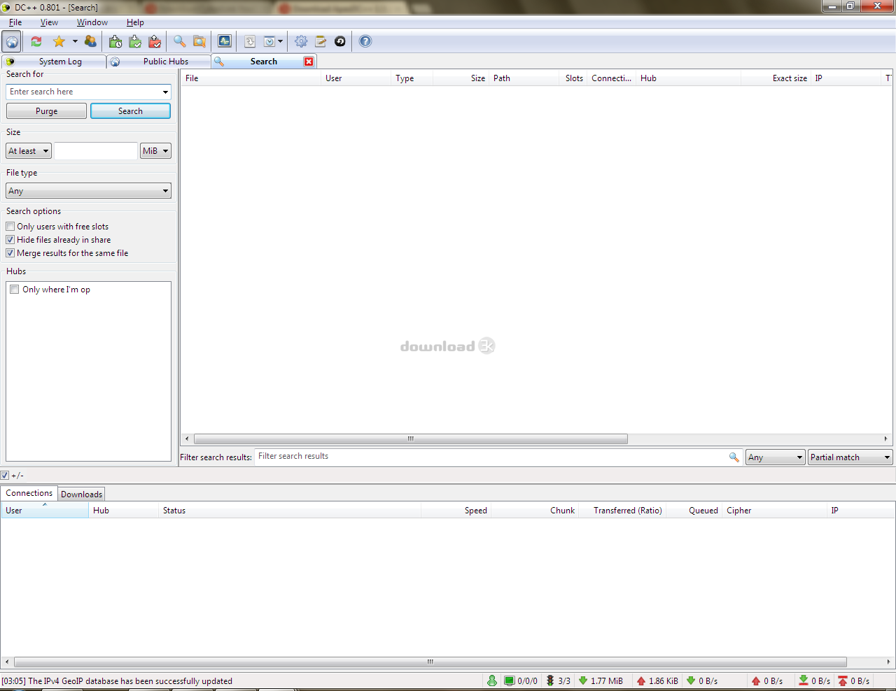This screenshot has height=691, width=896.
Task: Sort results by Slots column header
Action: click(573, 78)
